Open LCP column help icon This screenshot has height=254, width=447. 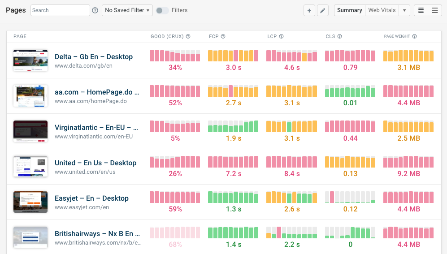coord(282,36)
